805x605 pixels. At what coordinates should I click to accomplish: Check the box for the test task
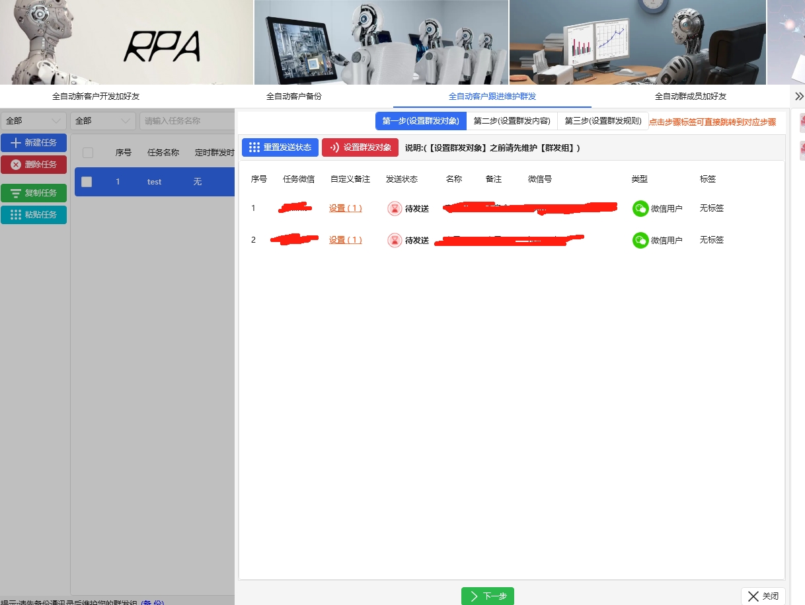pos(87,182)
